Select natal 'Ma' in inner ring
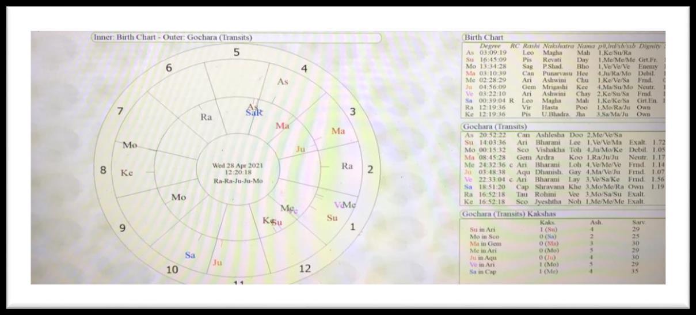This screenshot has height=315, width=696. pos(282,126)
